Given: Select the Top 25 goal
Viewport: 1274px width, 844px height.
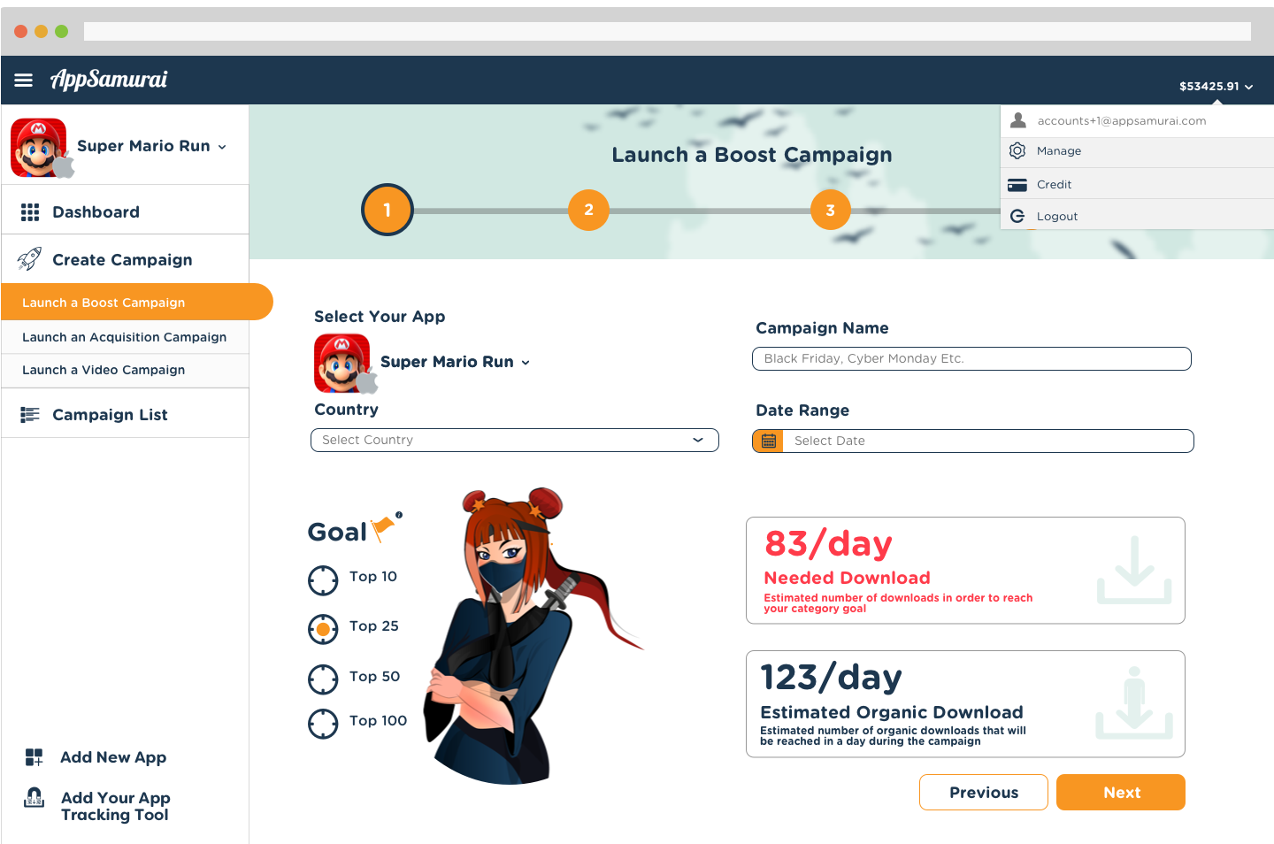Looking at the screenshot, I should coord(323,629).
